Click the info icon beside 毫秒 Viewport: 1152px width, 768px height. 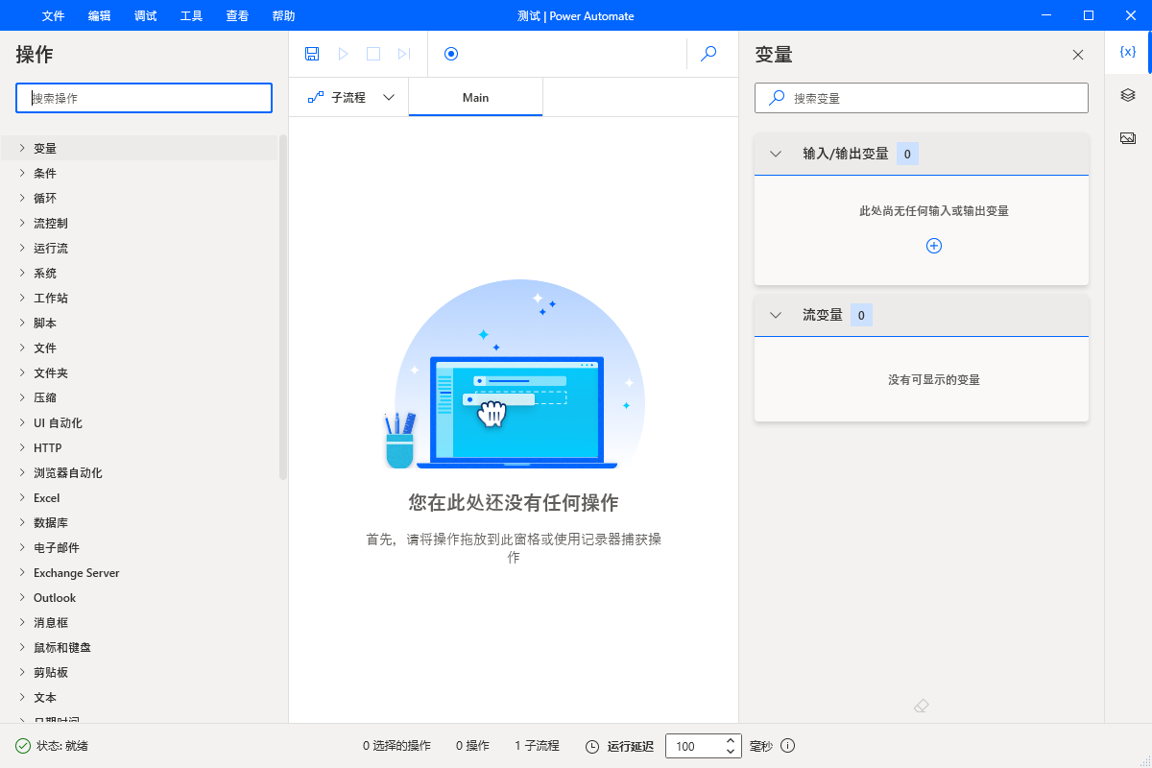point(787,746)
